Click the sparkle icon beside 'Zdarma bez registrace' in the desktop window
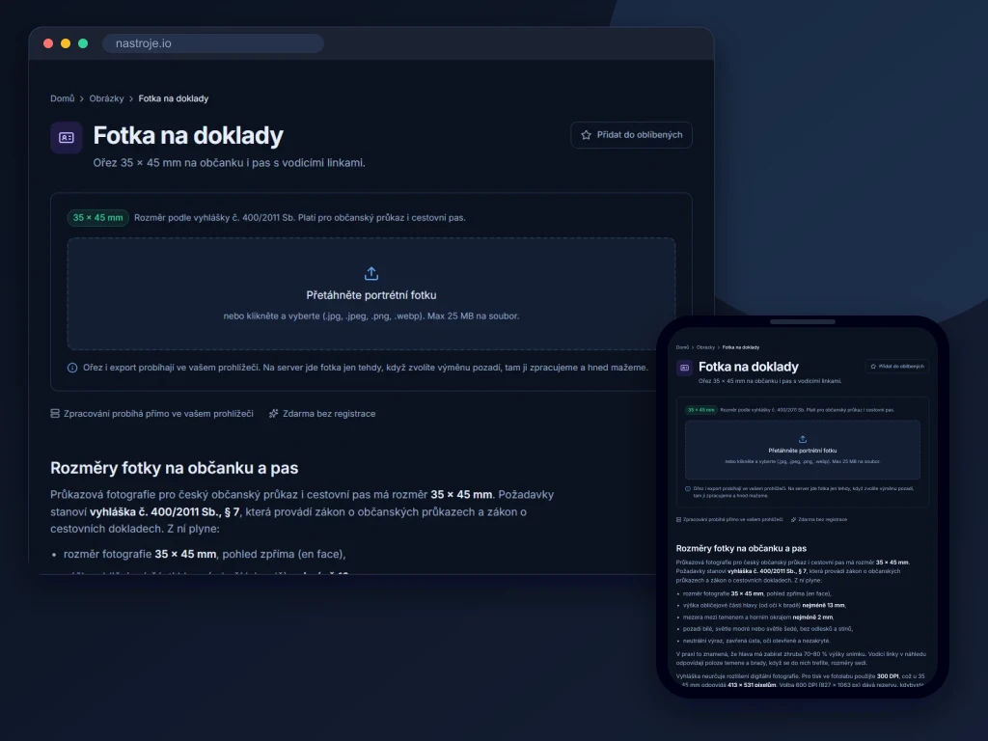Viewport: 988px width, 741px height. pos(273,413)
